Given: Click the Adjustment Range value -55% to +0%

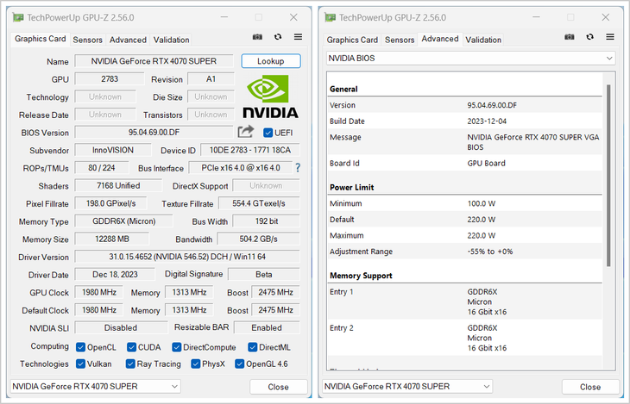Looking at the screenshot, I should (490, 252).
